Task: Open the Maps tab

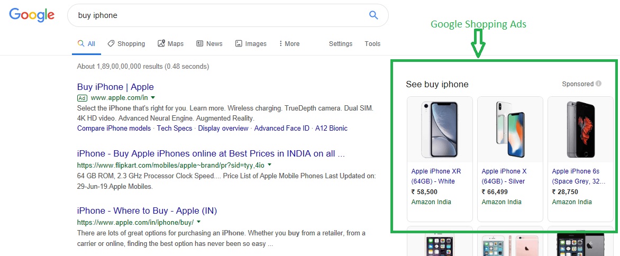Action: click(x=170, y=44)
